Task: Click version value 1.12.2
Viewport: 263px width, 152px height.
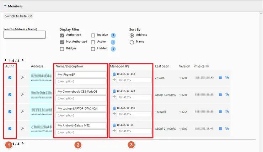Action: [183, 112]
